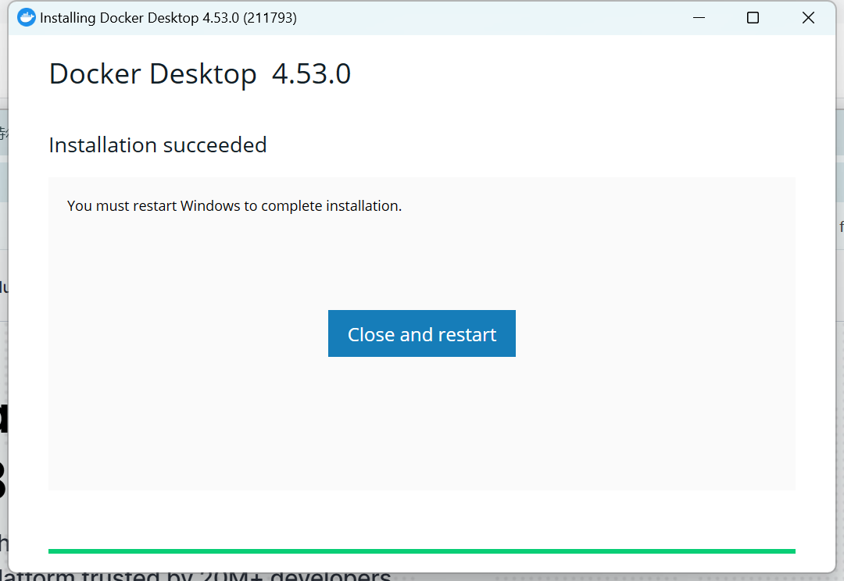Minimize the Docker installer window
Screen dimensions: 844x581
point(699,18)
